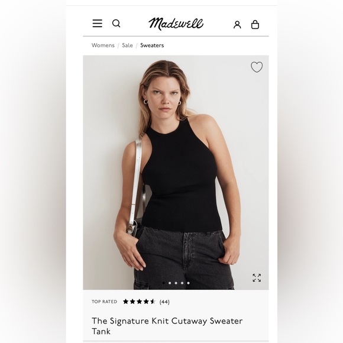Image resolution: width=343 pixels, height=343 pixels.
Task: Go to the Sale breadcrumb
Action: [127, 46]
